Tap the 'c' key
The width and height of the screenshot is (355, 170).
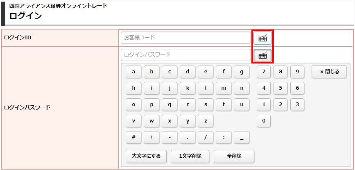[170, 72]
